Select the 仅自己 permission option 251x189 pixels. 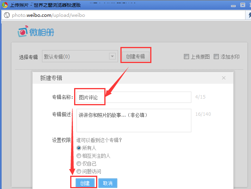tap(79, 164)
